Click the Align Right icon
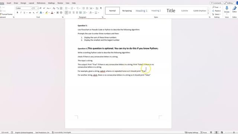The image size is (238, 134). point(74,13)
